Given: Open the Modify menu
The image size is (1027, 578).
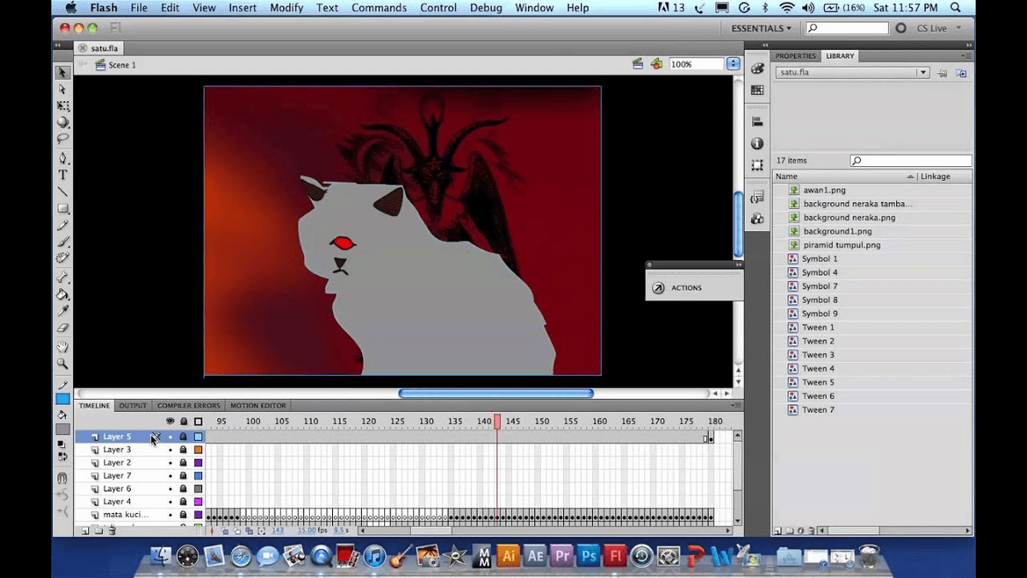Looking at the screenshot, I should (287, 8).
